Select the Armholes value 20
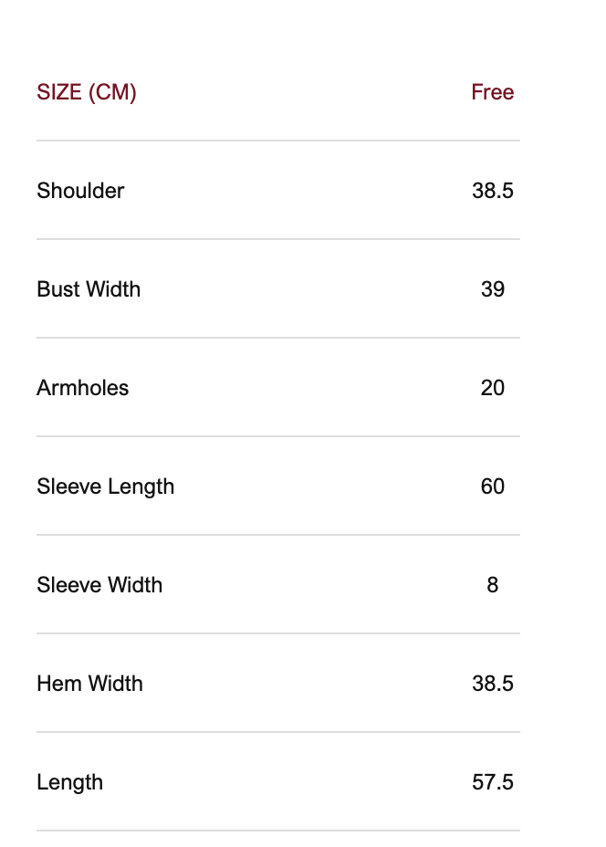 (x=492, y=388)
